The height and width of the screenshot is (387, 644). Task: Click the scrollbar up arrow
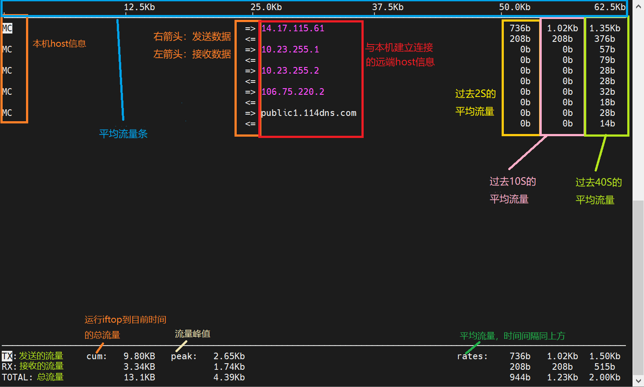point(639,6)
